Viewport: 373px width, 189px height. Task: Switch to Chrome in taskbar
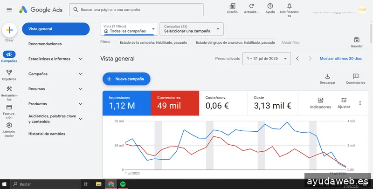[x=111, y=184]
